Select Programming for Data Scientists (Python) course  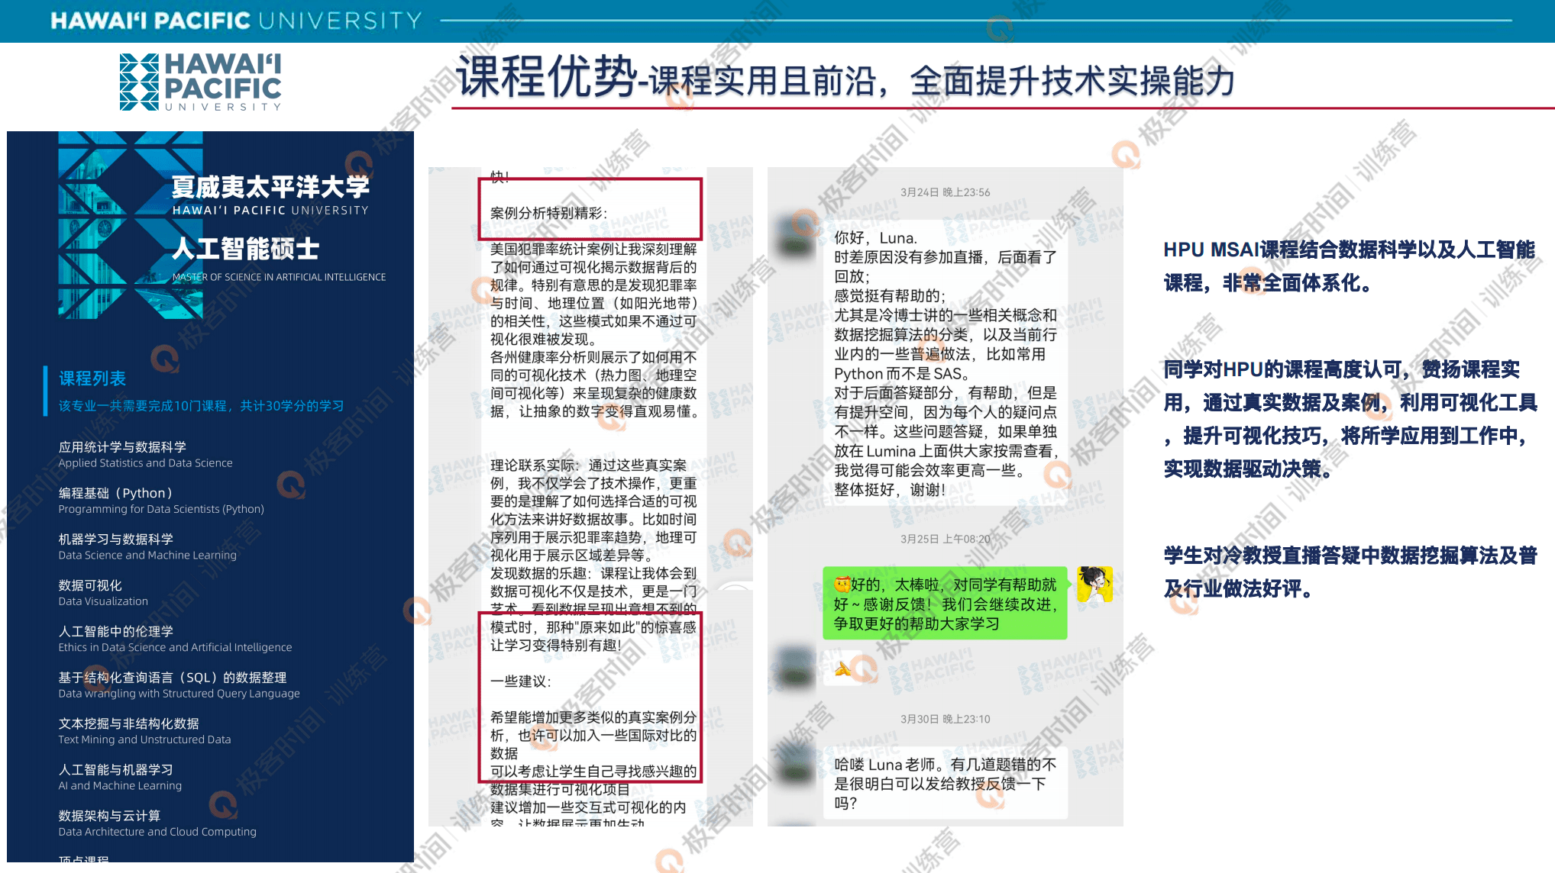pos(160,501)
